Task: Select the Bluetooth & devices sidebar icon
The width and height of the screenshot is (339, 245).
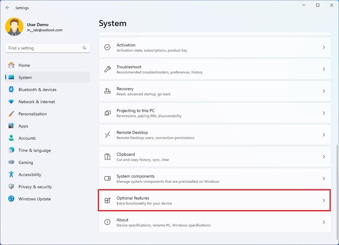Action: 10,89
